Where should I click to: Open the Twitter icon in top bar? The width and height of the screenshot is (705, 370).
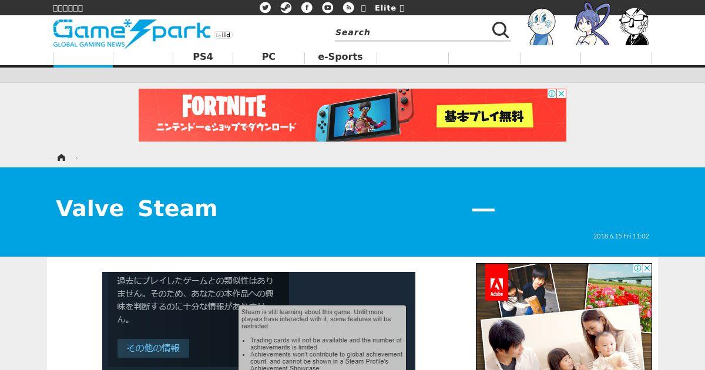[266, 8]
